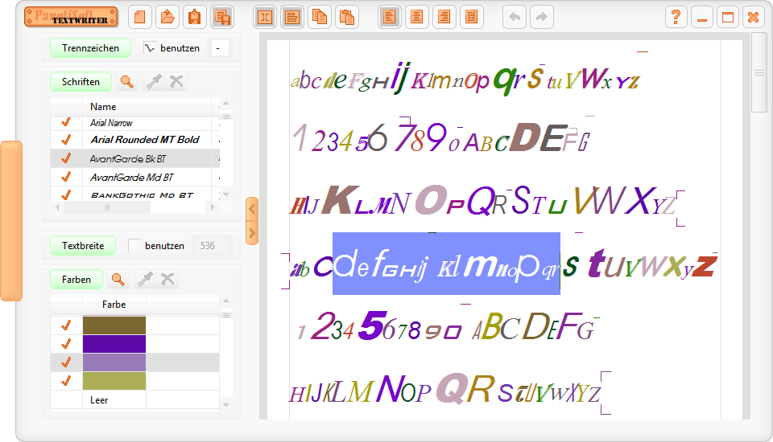Click the save-as floppy disk icon
773x442 pixels.
tap(222, 17)
